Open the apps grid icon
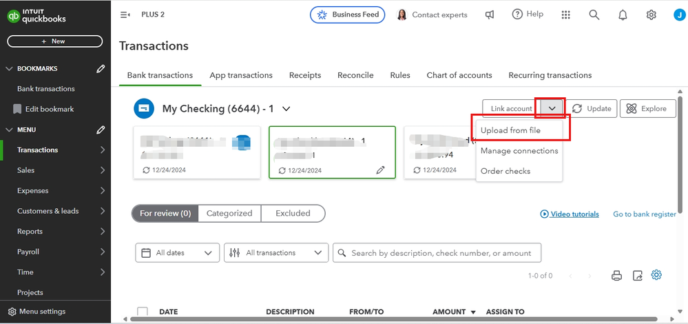 click(566, 15)
